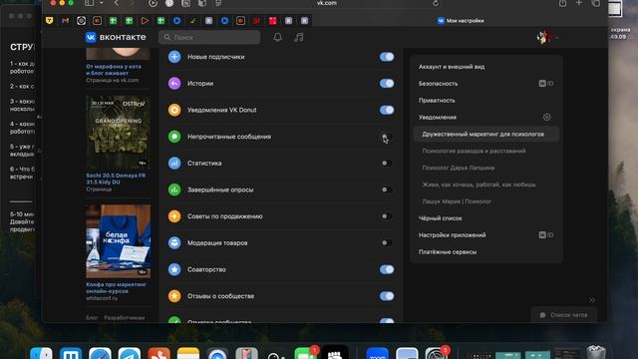The height and width of the screenshot is (359, 638).
Task: Enable Советы по продвижению toggle
Action: [x=387, y=216]
